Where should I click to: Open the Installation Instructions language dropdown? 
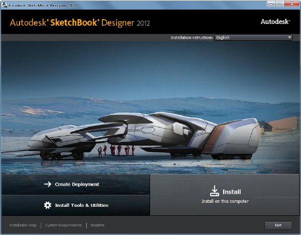tap(253, 38)
